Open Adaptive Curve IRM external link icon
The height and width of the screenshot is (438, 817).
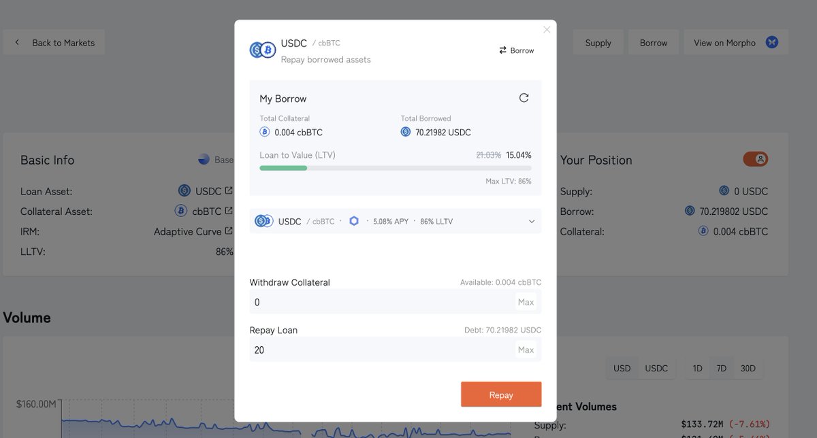[x=229, y=231]
